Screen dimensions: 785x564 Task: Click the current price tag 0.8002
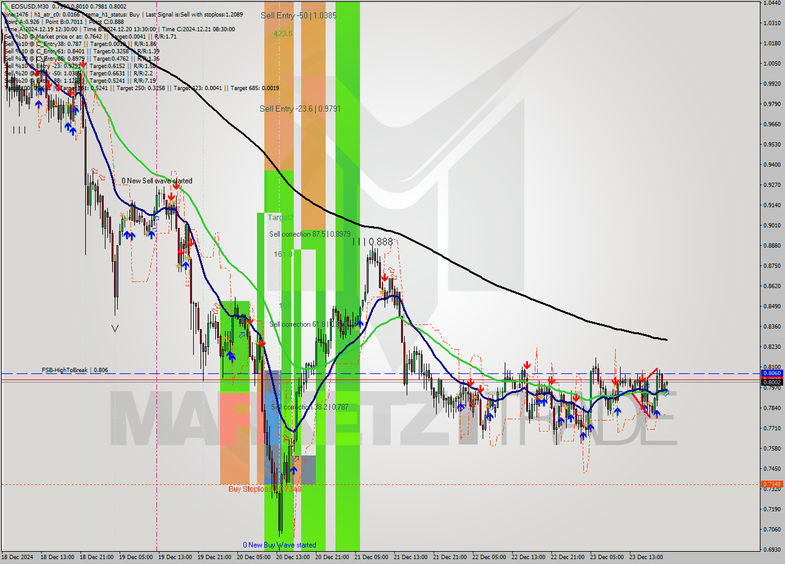point(772,381)
